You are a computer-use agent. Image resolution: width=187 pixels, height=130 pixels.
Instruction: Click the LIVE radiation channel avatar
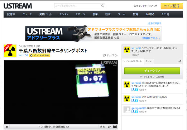(10, 51)
